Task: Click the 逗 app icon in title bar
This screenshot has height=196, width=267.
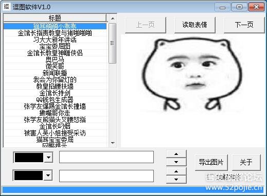Action: point(7,7)
